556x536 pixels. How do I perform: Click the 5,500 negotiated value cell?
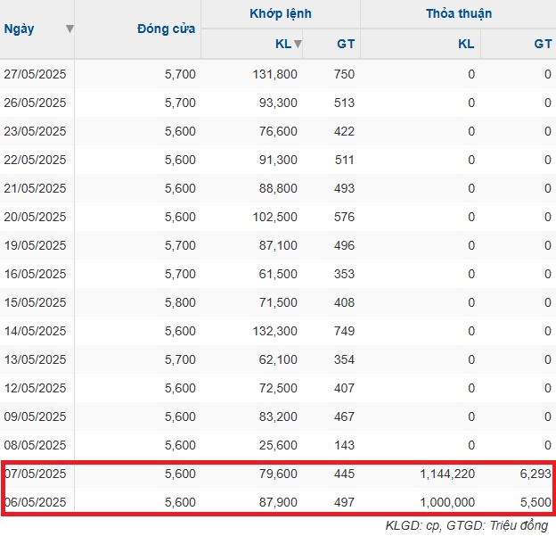point(536,502)
